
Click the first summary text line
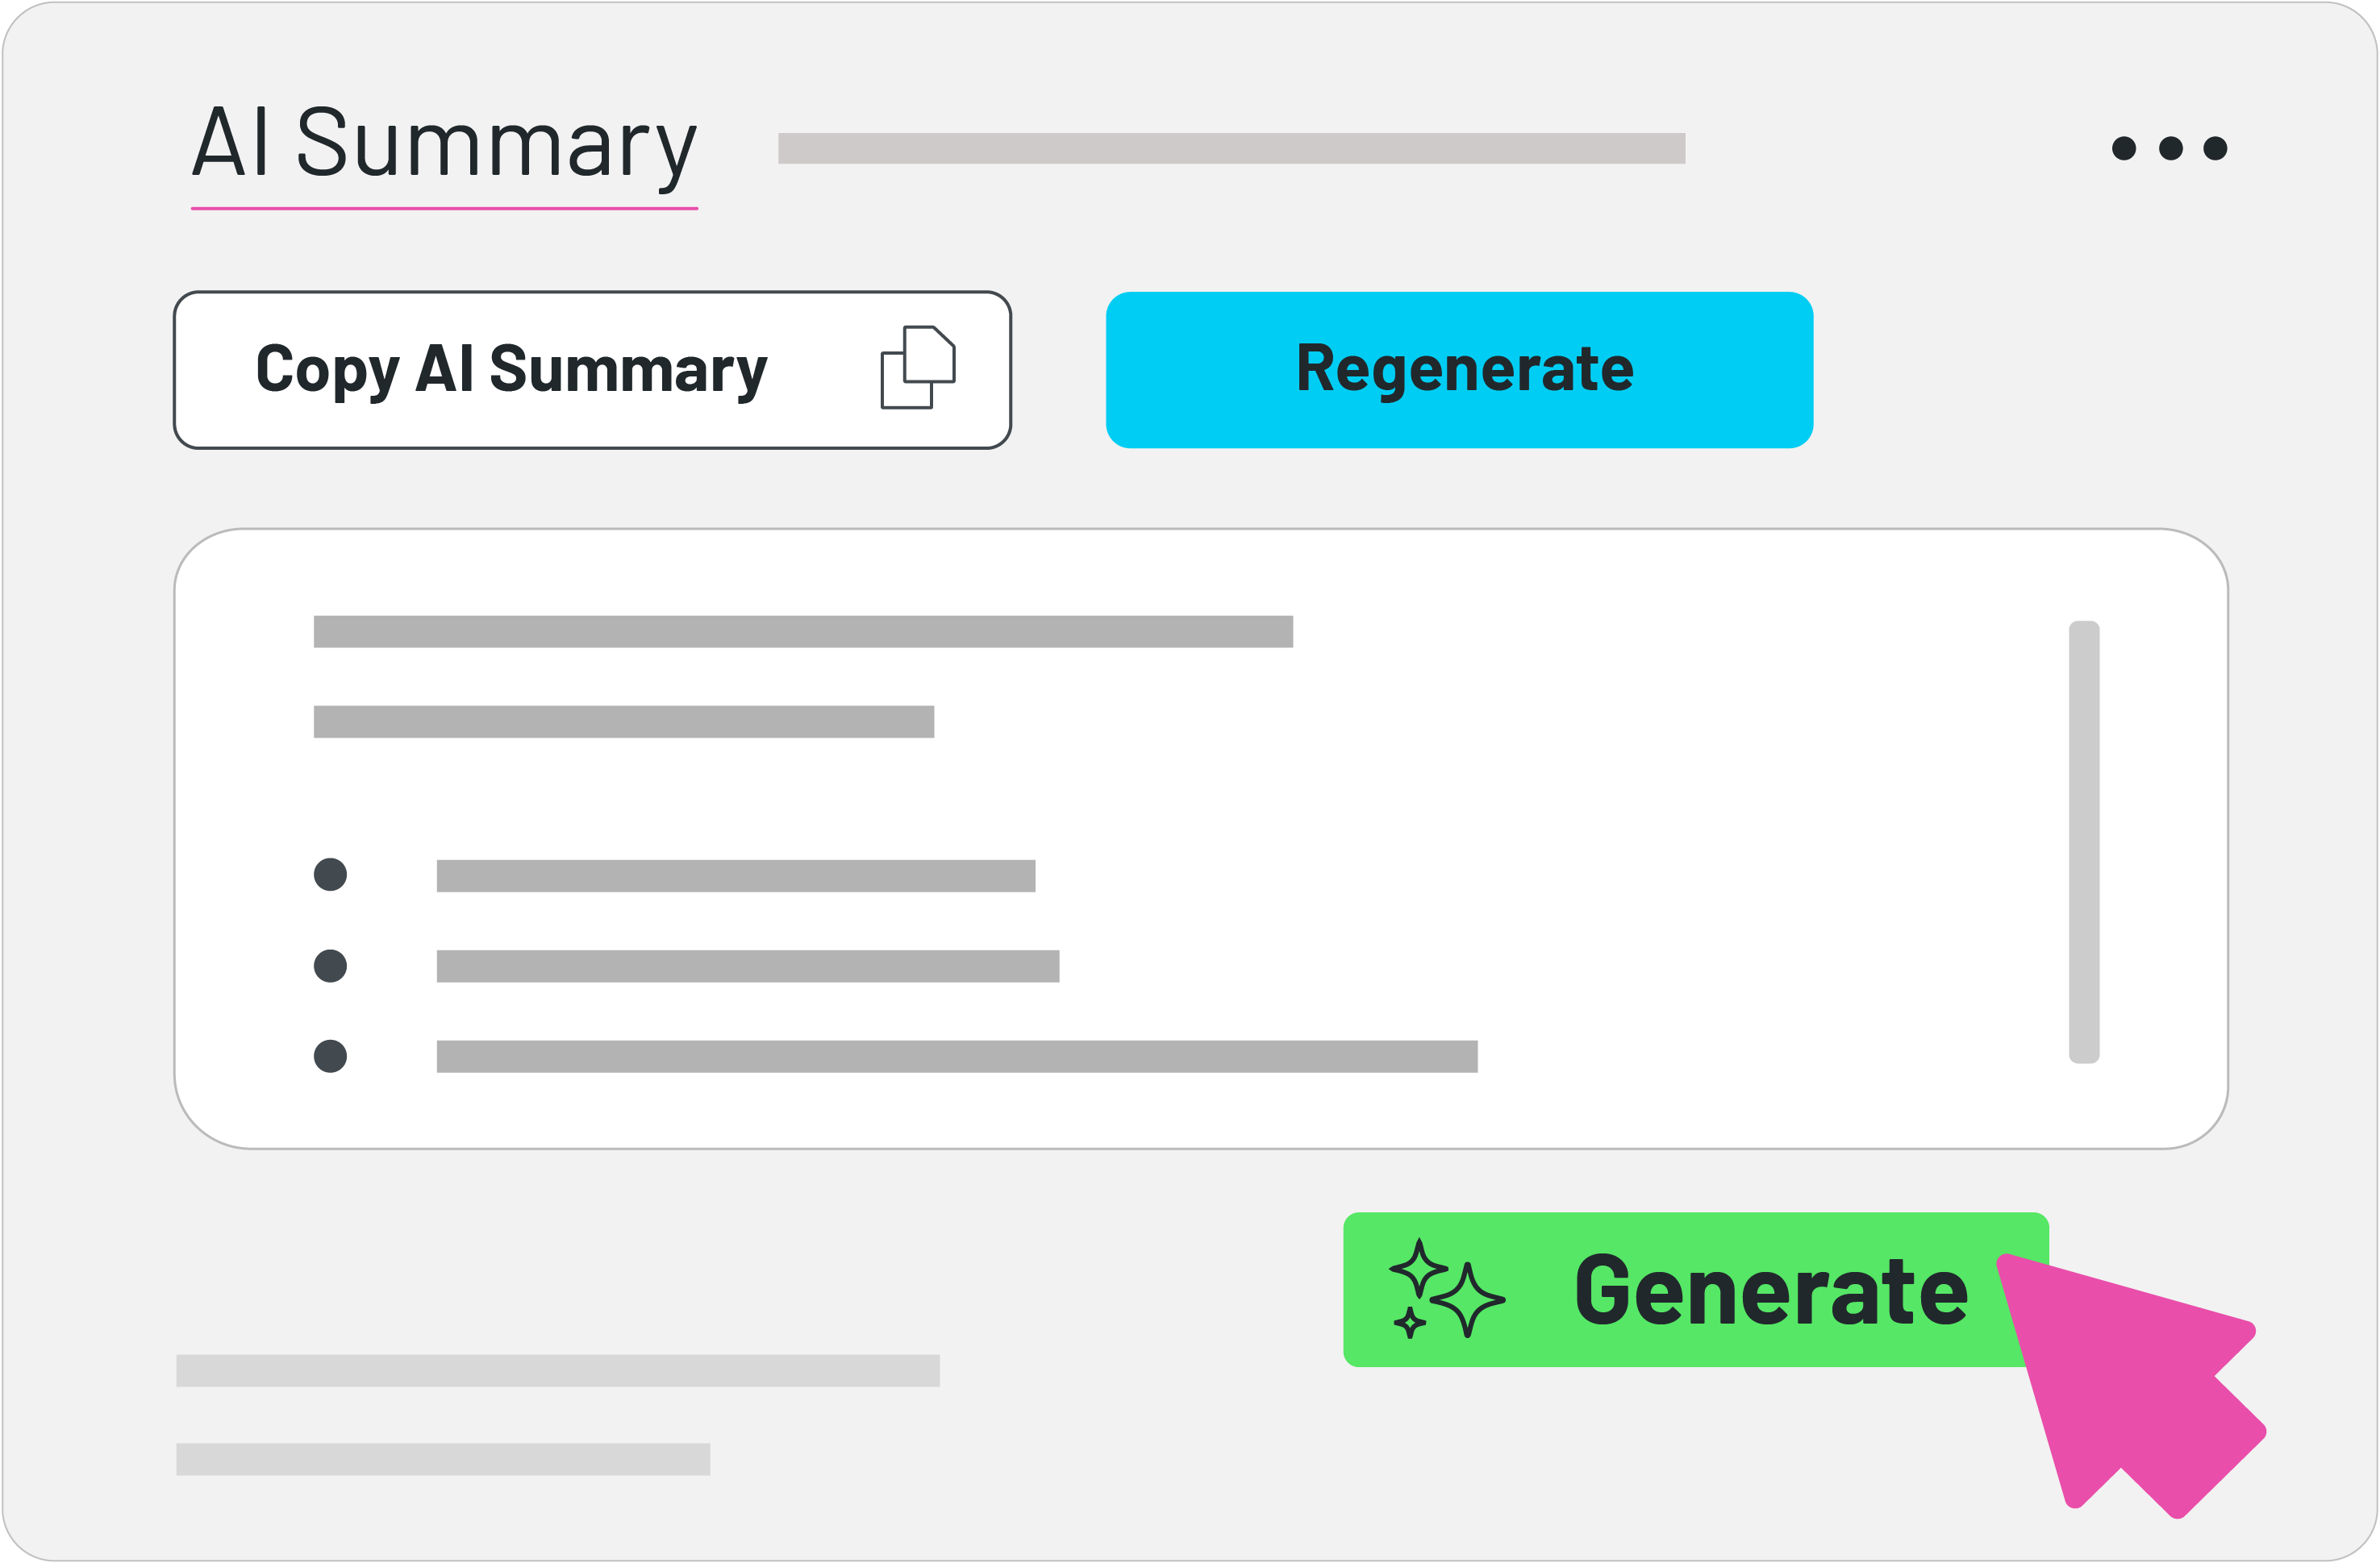[803, 632]
